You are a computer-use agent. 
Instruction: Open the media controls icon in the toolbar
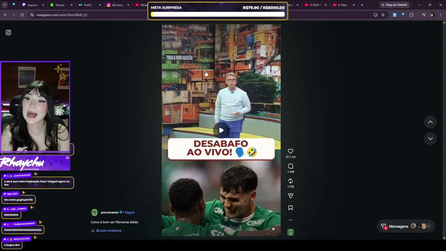point(424,15)
